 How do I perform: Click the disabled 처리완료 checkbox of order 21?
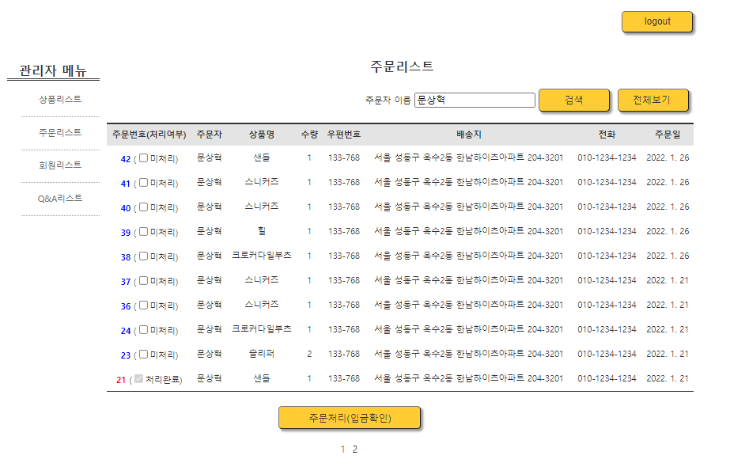click(138, 378)
